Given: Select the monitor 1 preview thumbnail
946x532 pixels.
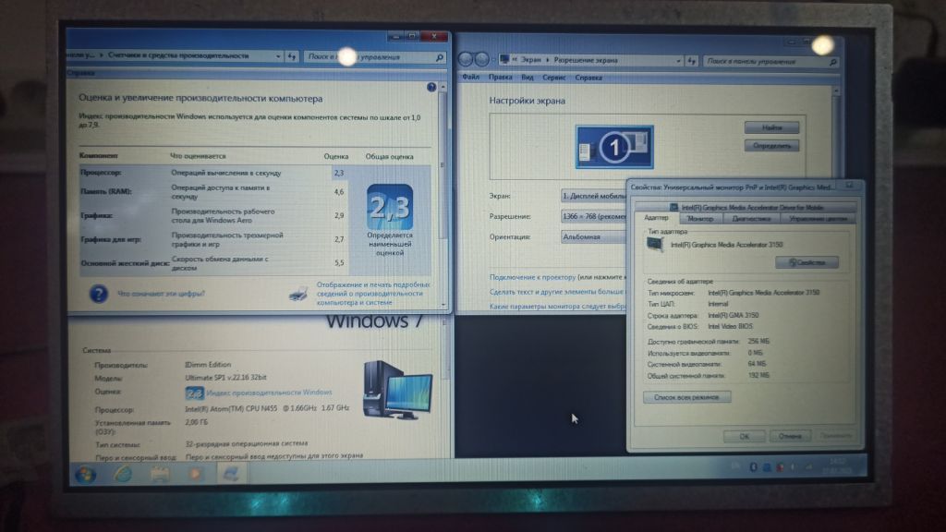Looking at the screenshot, I should point(614,147).
